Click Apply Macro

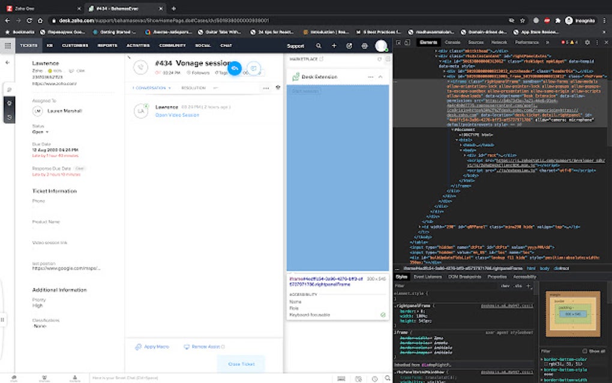pyautogui.click(x=152, y=347)
